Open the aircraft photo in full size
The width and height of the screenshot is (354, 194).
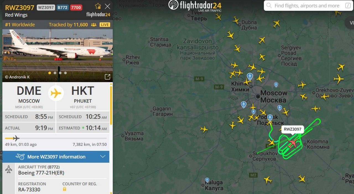[107, 77]
